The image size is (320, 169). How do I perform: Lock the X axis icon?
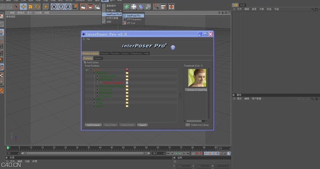coord(54,6)
